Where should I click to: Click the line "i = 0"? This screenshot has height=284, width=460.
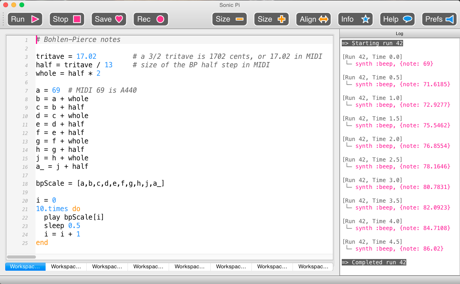click(46, 200)
